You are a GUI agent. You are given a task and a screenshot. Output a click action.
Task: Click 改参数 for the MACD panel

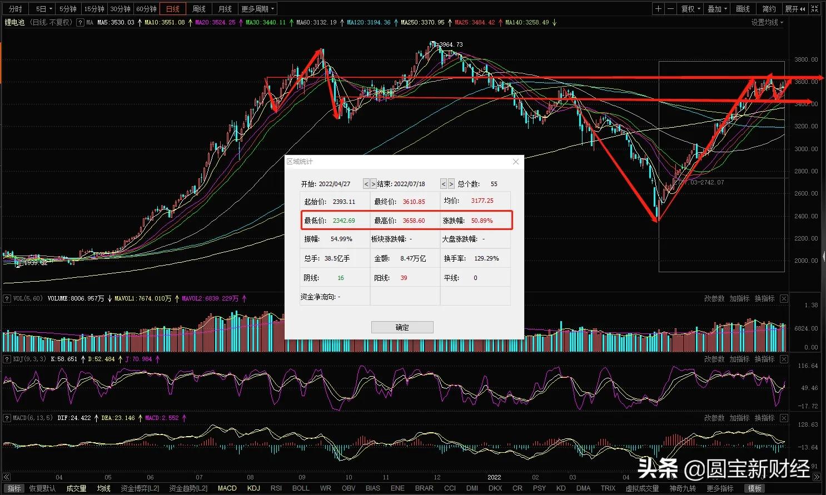coord(714,418)
